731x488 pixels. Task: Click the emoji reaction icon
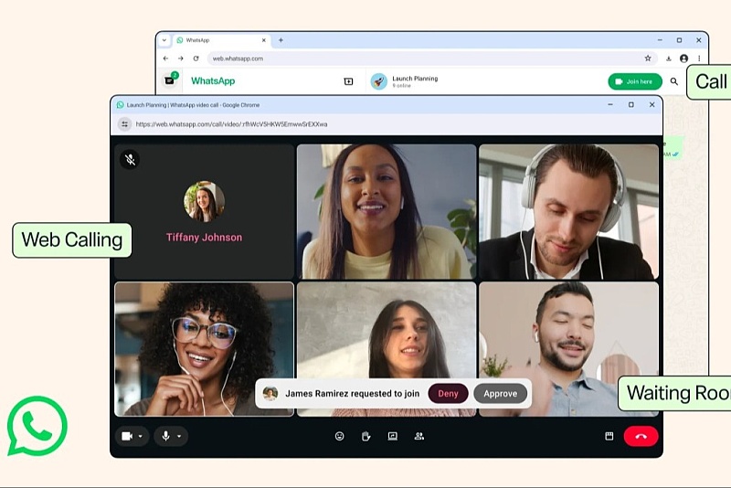(x=339, y=436)
